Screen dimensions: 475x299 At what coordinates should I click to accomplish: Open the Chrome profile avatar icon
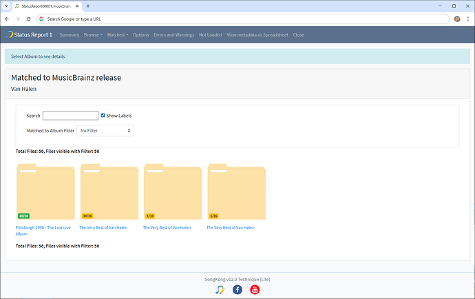tap(457, 19)
